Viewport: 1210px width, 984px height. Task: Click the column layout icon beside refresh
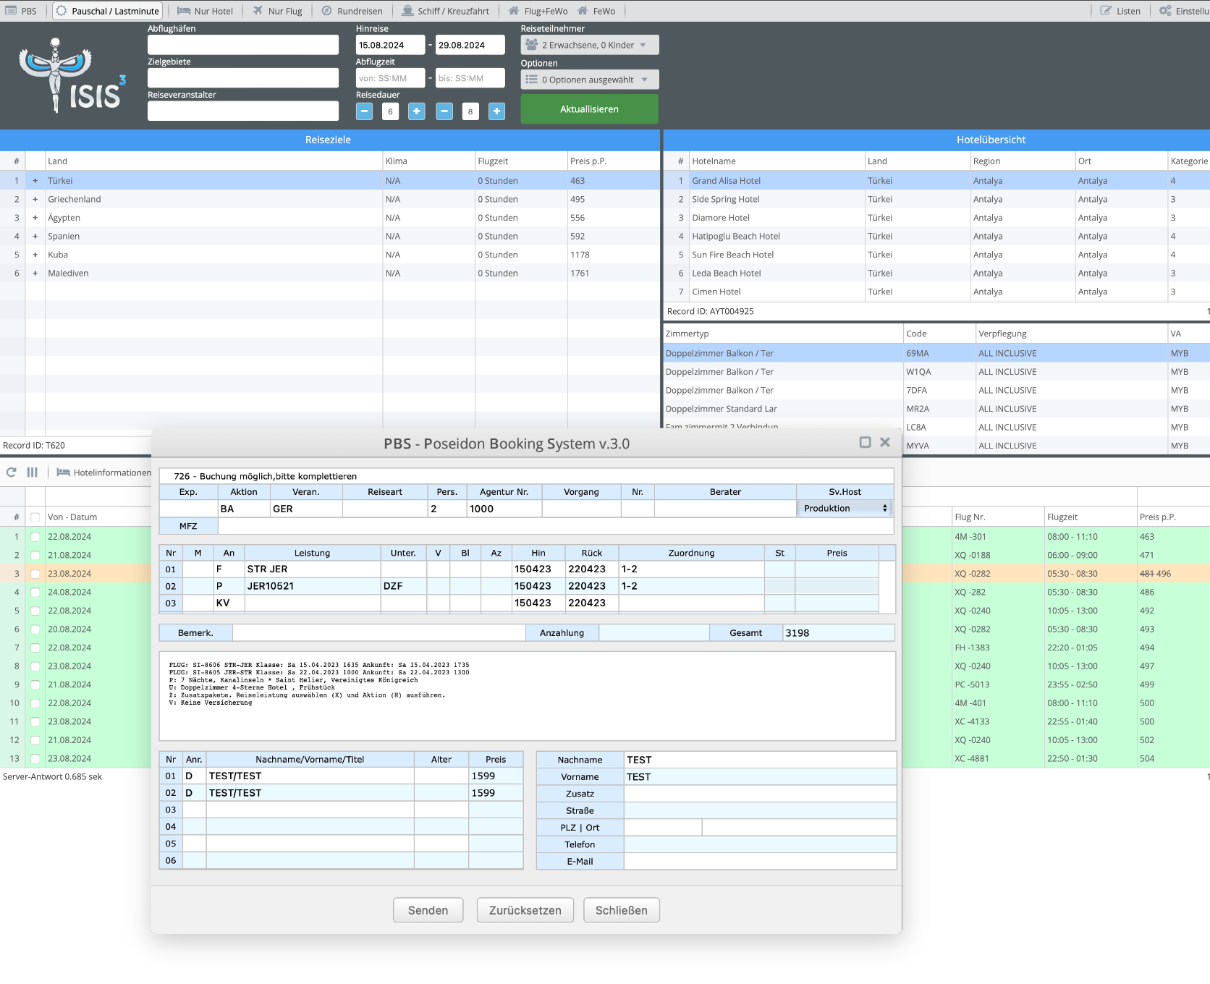click(33, 472)
